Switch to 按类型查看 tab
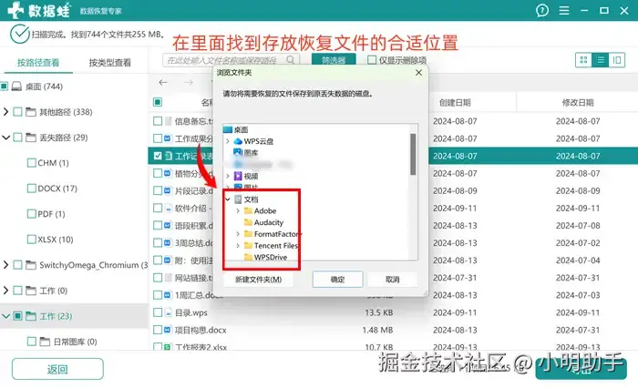This screenshot has height=388, width=638. point(110,63)
